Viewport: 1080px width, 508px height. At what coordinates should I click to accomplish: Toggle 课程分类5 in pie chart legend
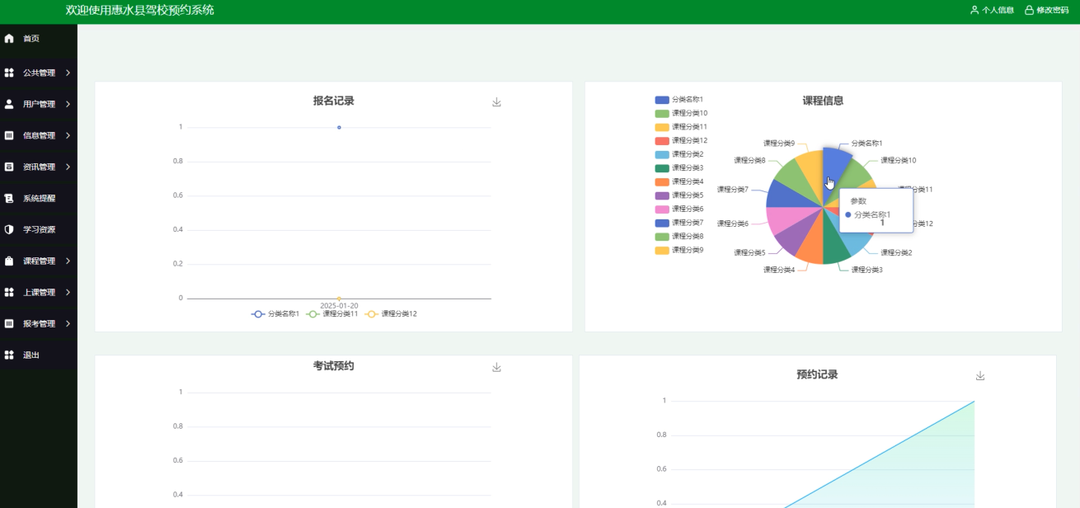[679, 195]
